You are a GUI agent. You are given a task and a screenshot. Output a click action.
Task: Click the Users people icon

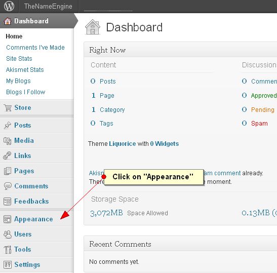click(8, 235)
